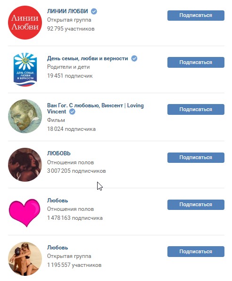The height and width of the screenshot is (281, 232).
Task: Open the ЛИНИИ ЛЮБВИ title link
Action: pyautogui.click(x=67, y=11)
